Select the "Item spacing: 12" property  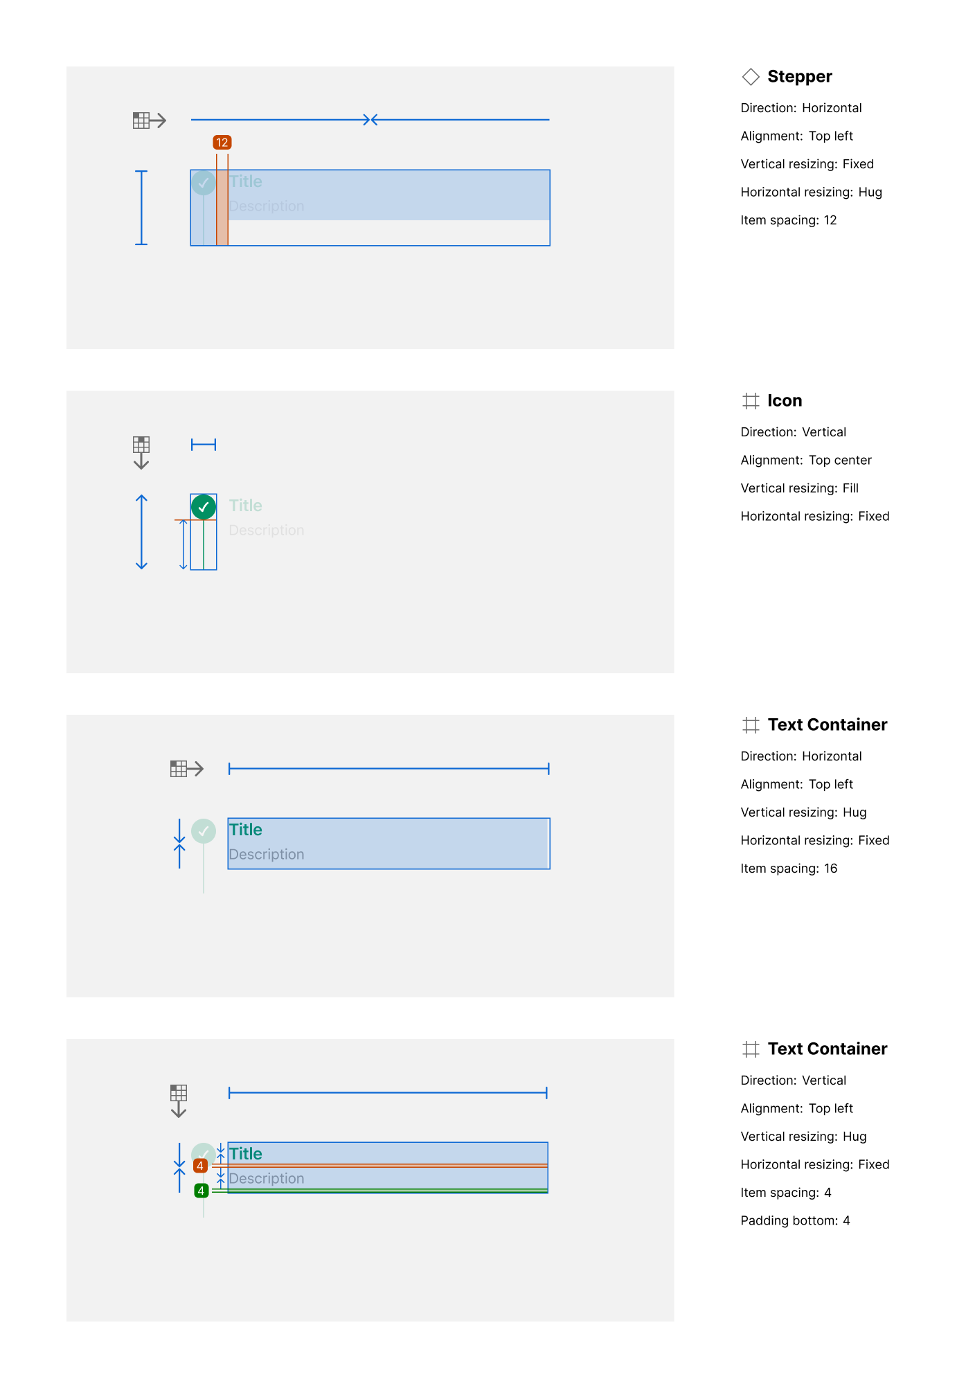pos(788,220)
